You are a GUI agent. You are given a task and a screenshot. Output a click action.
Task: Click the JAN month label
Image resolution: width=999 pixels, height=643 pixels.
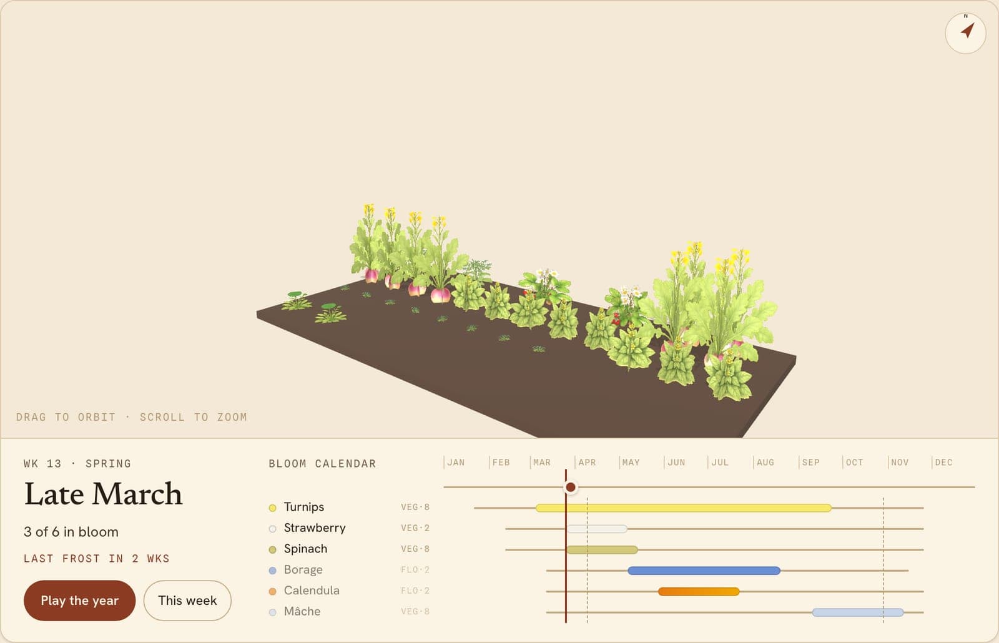pos(456,463)
